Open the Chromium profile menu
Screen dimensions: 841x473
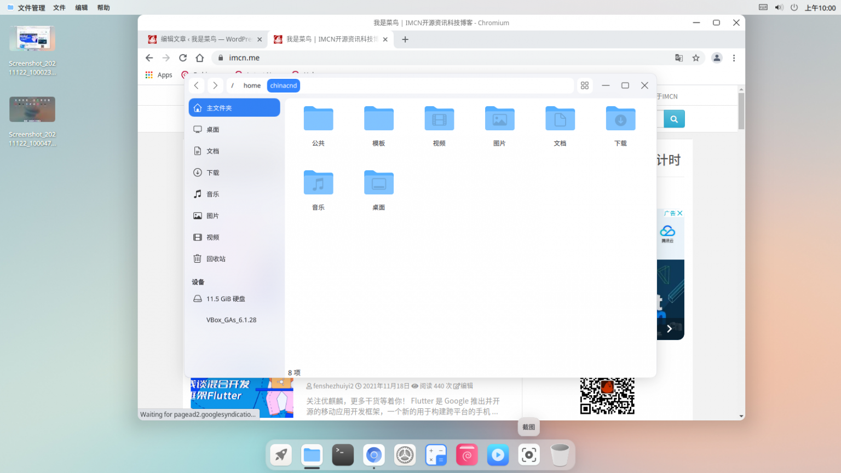point(717,57)
